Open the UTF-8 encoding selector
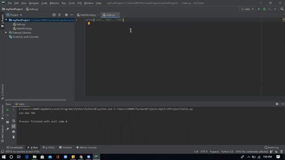Image resolution: width=285 pixels, height=160 pixels. pyautogui.click(x=204, y=152)
